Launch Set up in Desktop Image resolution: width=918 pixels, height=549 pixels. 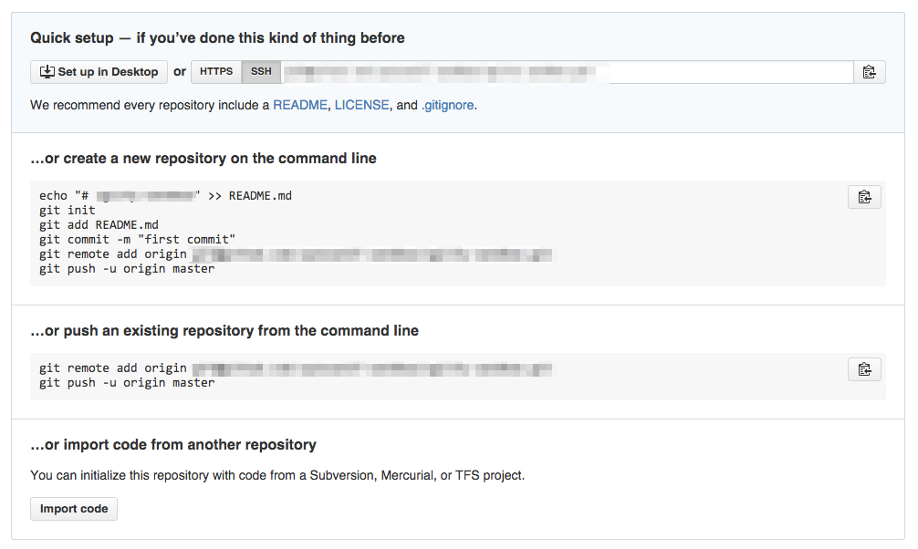click(99, 71)
